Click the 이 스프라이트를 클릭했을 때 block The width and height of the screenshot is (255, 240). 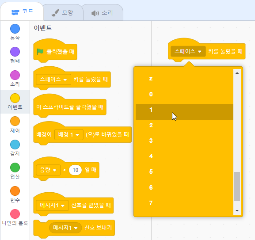coord(70,107)
